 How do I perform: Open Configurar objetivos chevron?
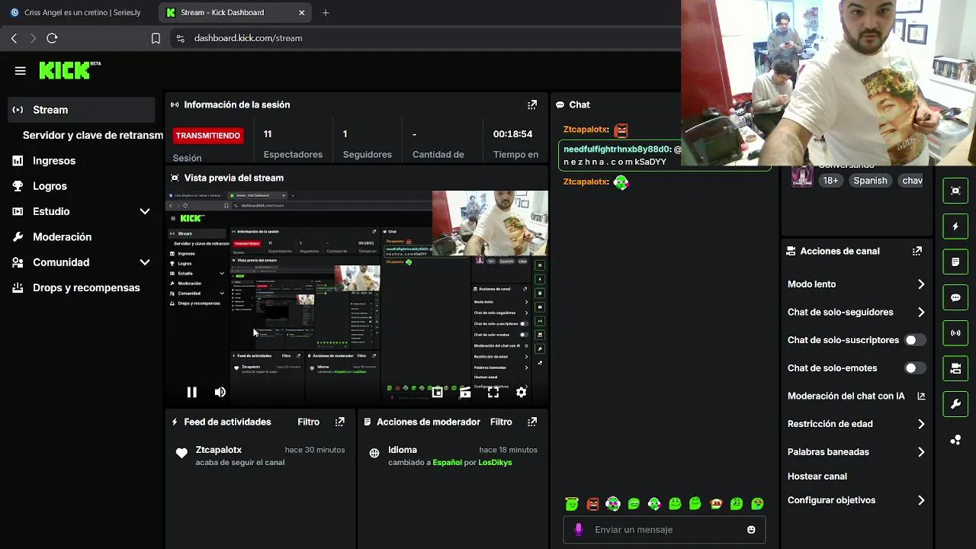coord(921,500)
